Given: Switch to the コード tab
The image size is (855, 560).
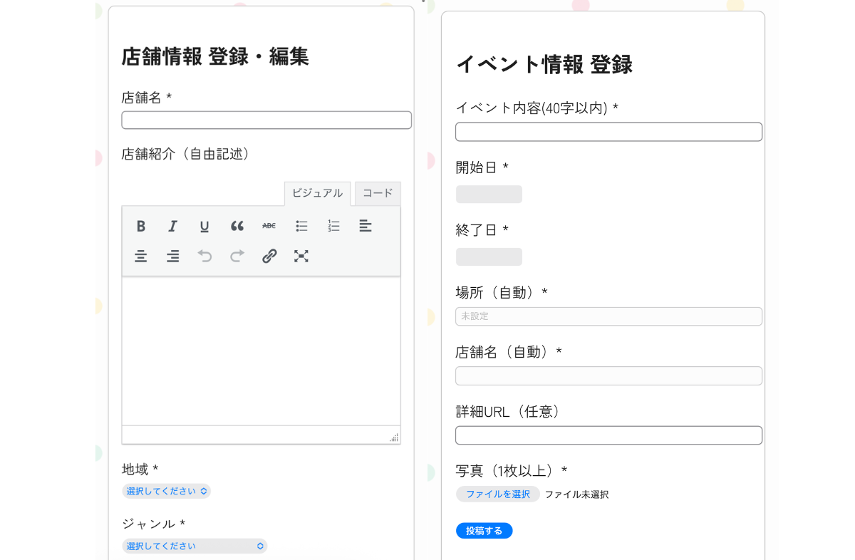Looking at the screenshot, I should (x=377, y=193).
